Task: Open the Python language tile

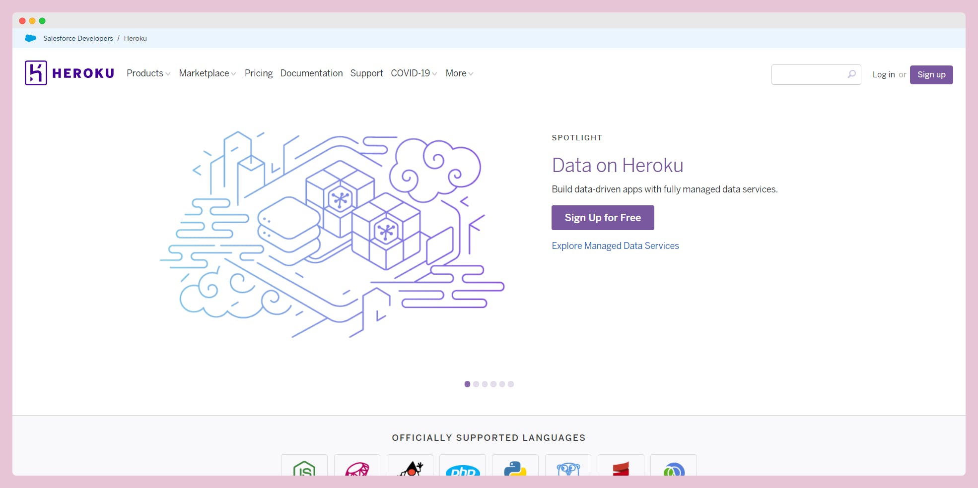Action: pyautogui.click(x=515, y=465)
